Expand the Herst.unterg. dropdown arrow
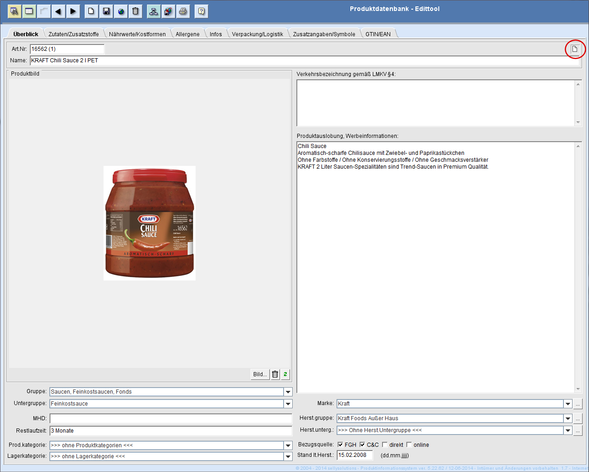This screenshot has width=589, height=472. (568, 430)
